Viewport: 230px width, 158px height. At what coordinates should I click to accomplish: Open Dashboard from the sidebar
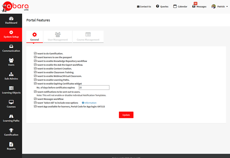[x=11, y=21]
